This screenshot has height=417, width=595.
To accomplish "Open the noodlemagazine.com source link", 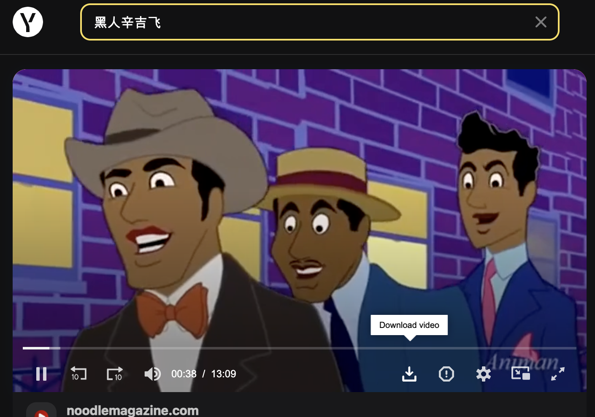I will 133,411.
